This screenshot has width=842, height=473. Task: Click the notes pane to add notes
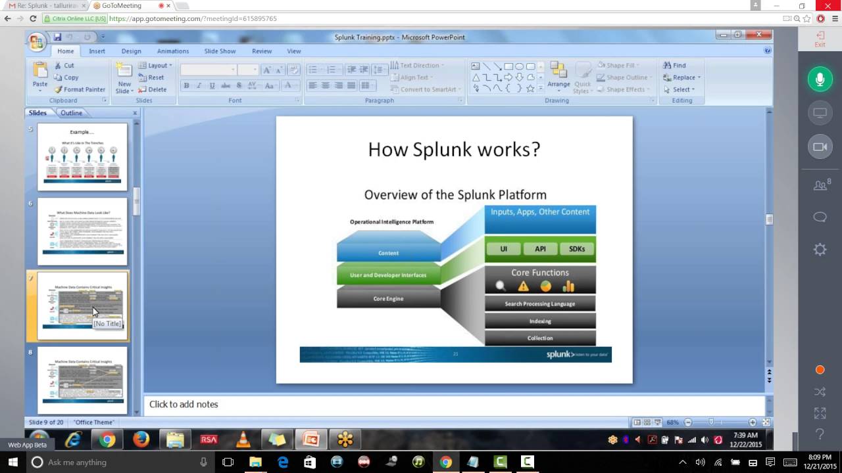click(455, 405)
